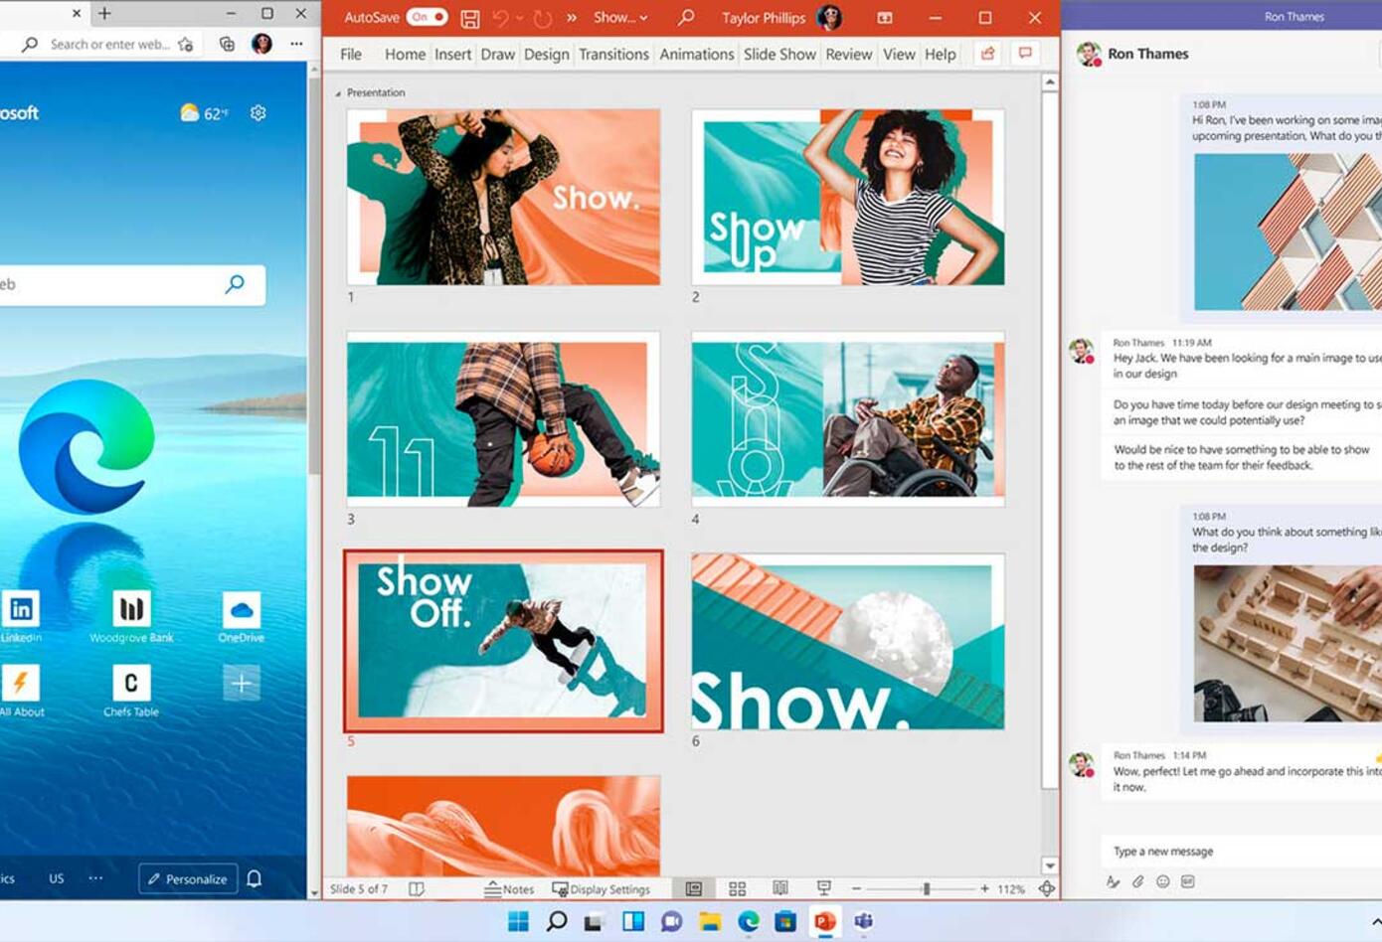1382x942 pixels.
Task: Open the File menu
Action: click(351, 55)
